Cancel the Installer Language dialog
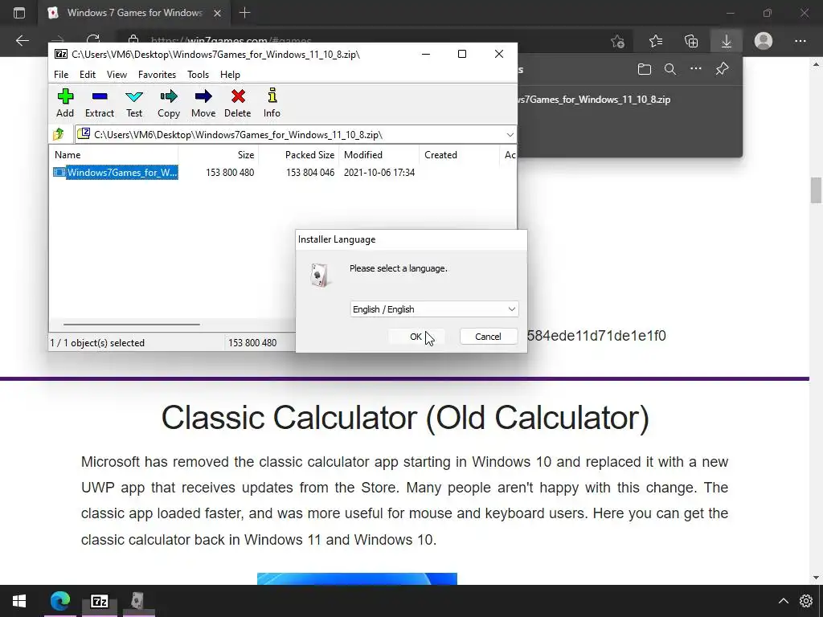This screenshot has height=617, width=823. tap(488, 337)
